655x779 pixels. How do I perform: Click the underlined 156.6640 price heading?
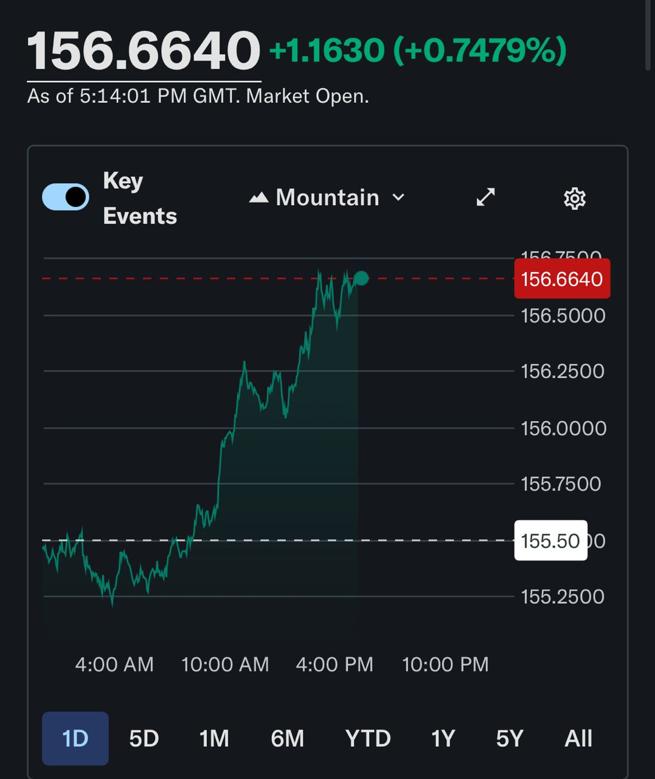[144, 51]
